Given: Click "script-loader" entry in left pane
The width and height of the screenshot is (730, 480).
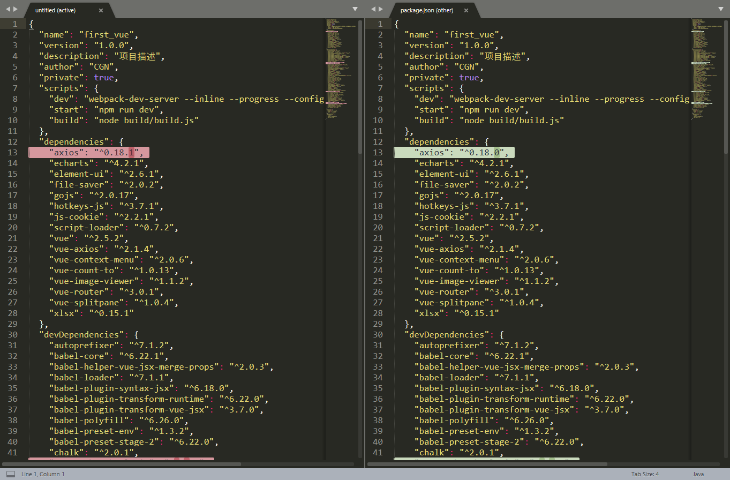Looking at the screenshot, I should tap(114, 228).
